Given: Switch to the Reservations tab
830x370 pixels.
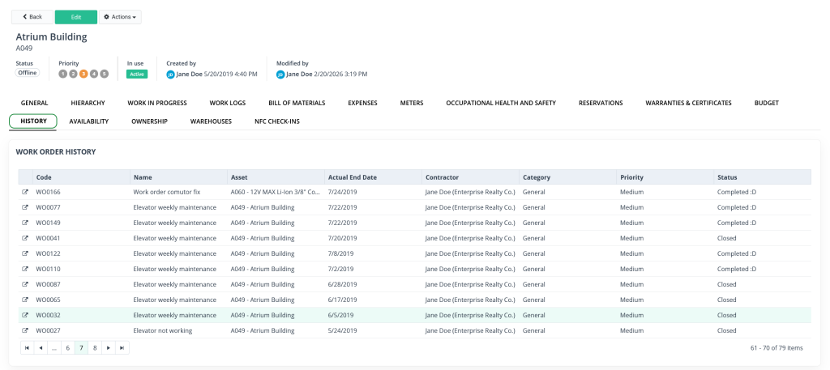Looking at the screenshot, I should tap(601, 103).
